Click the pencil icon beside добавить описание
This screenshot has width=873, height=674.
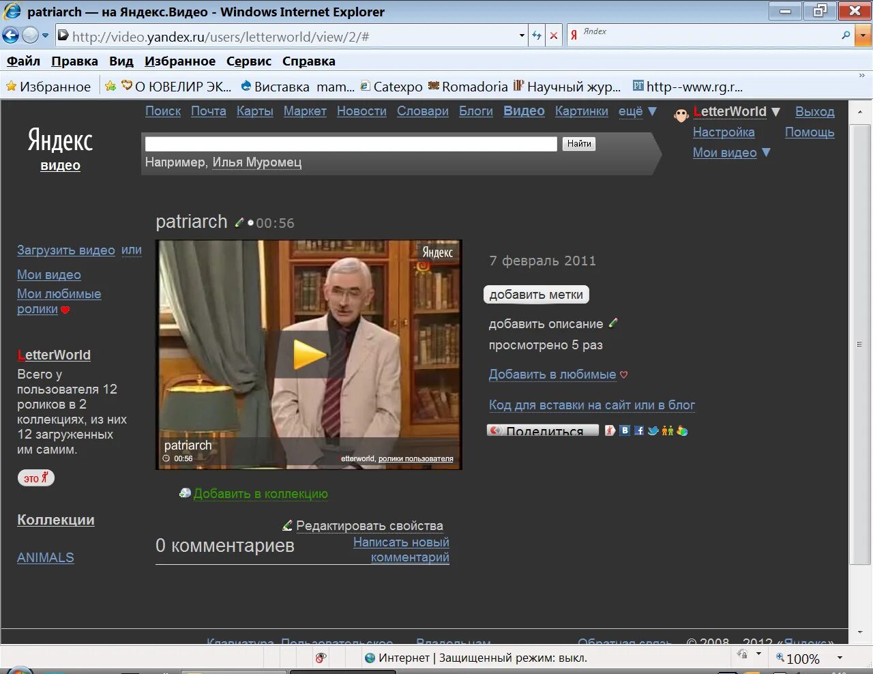pos(612,323)
